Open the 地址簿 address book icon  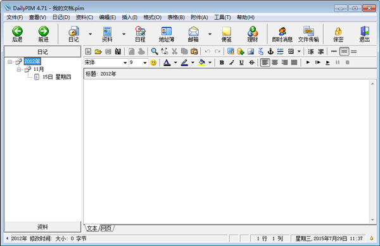167,34
